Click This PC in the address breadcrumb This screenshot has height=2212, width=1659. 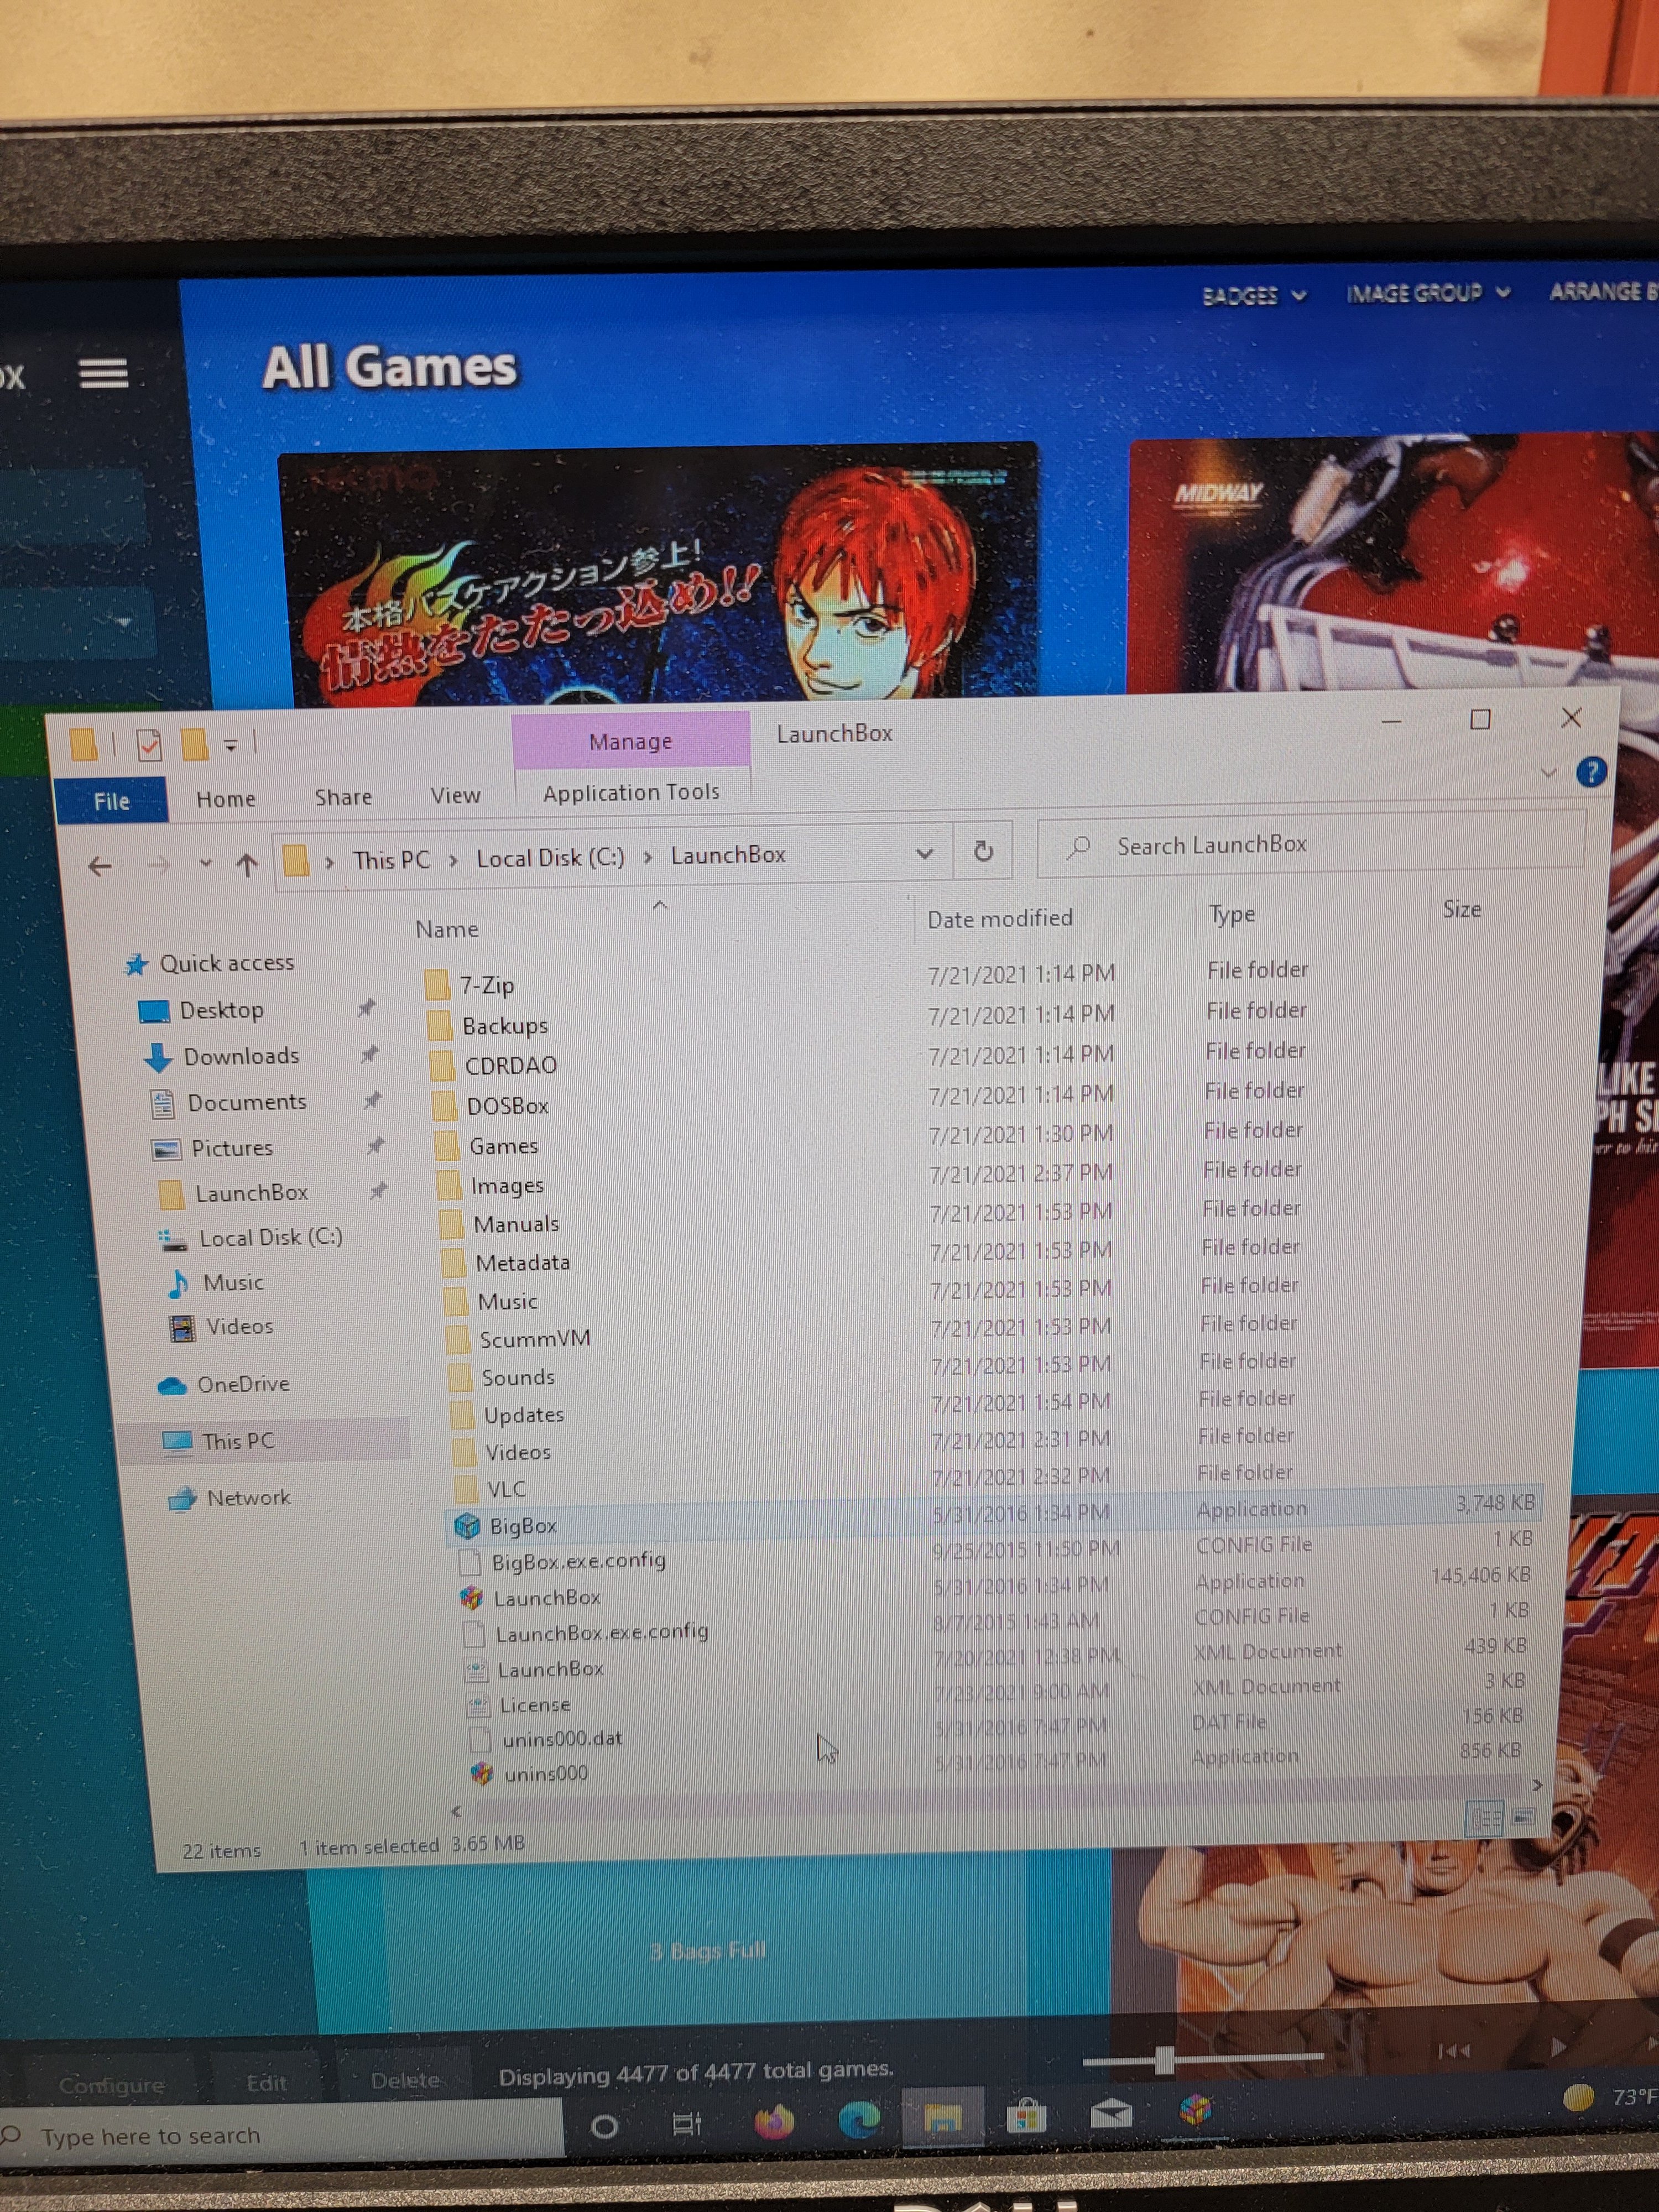pyautogui.click(x=391, y=860)
